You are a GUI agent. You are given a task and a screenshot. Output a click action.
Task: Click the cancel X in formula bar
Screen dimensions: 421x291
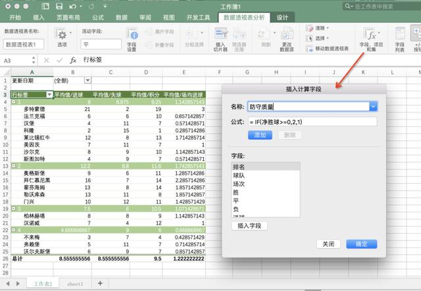pos(46,60)
